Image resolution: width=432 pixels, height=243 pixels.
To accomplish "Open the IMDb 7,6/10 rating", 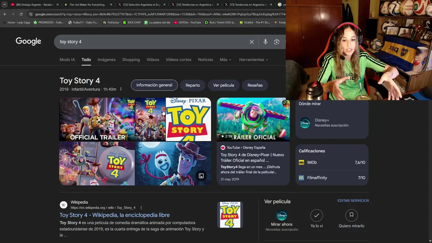I will tap(332, 162).
